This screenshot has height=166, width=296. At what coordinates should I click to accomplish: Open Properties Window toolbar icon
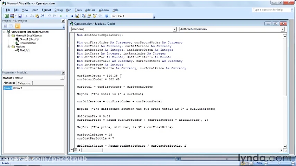pyautogui.click(x=89, y=16)
